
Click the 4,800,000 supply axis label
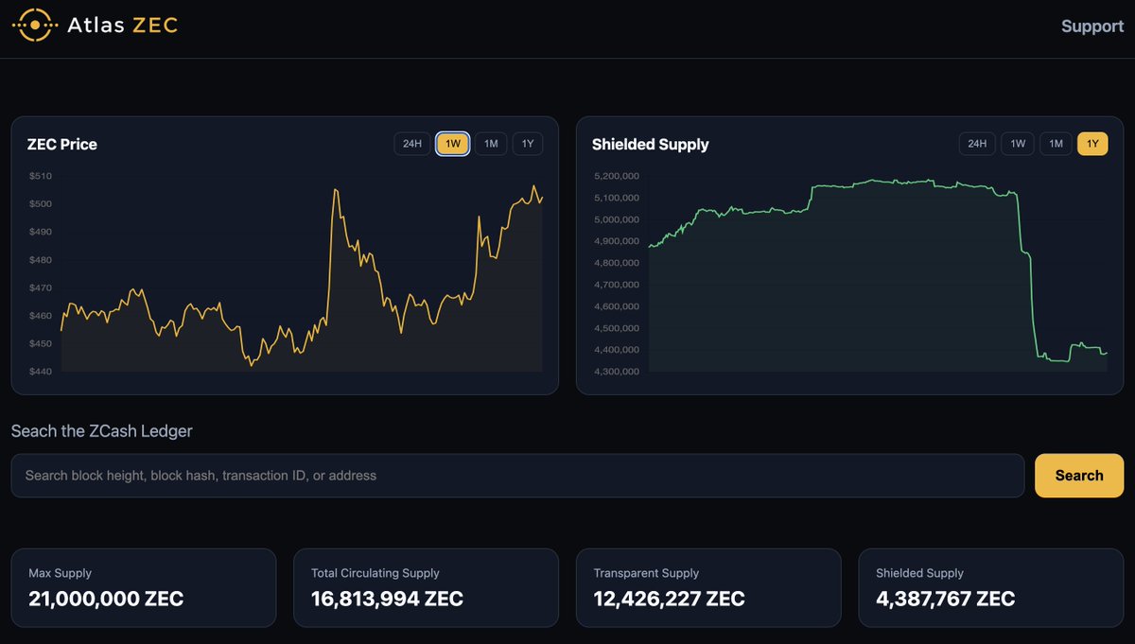[x=617, y=263]
